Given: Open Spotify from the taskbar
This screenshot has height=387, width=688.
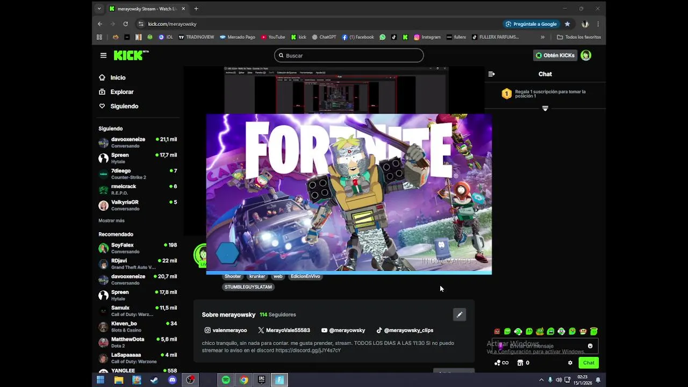Looking at the screenshot, I should [x=226, y=380].
